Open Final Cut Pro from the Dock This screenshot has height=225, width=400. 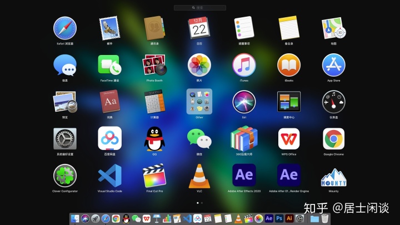(248, 219)
